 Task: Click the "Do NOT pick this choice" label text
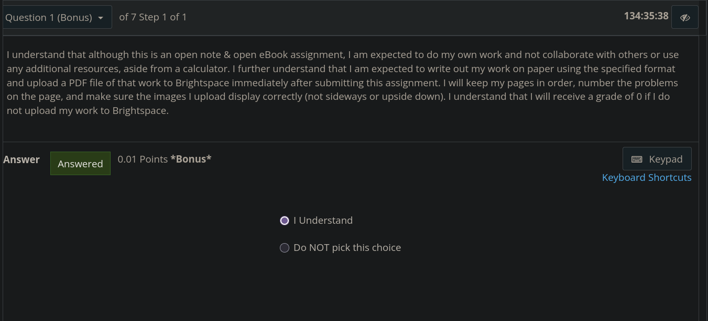pyautogui.click(x=347, y=248)
